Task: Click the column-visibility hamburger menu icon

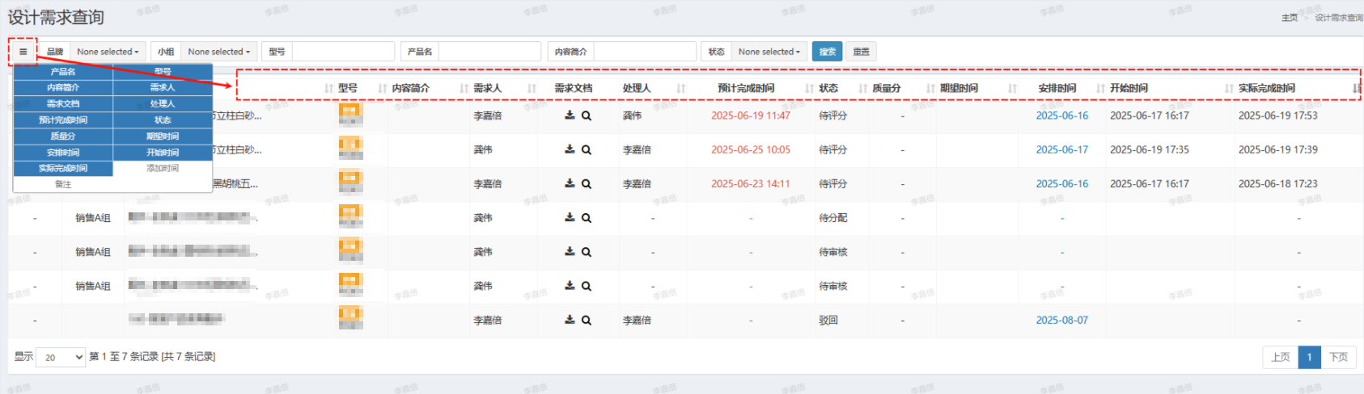Action: [23, 52]
